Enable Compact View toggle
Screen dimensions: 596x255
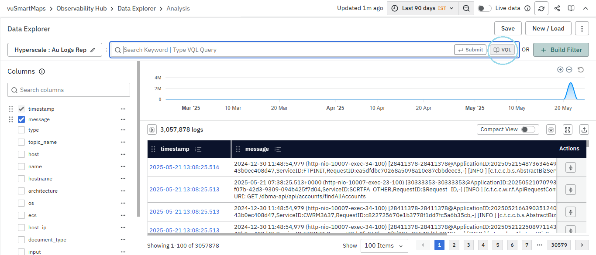[528, 129]
